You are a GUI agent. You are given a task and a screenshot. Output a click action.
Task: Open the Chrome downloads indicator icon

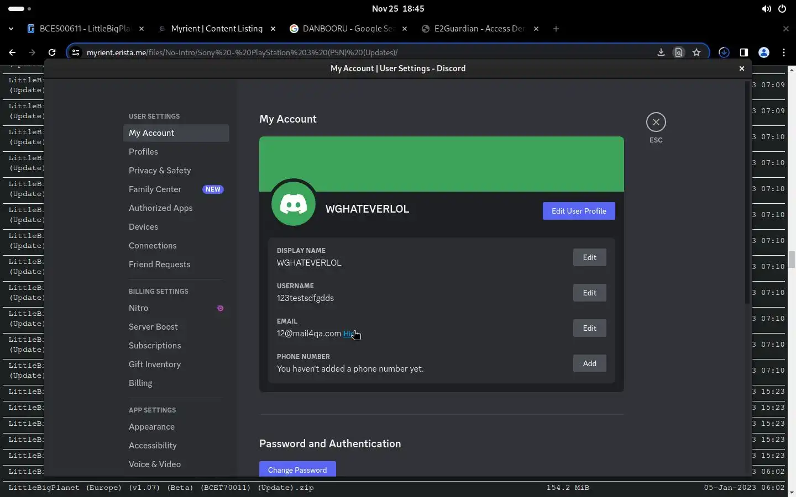tap(724, 52)
